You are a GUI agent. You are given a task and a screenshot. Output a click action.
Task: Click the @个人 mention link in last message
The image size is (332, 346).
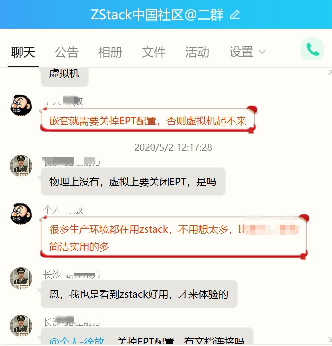click(77, 341)
